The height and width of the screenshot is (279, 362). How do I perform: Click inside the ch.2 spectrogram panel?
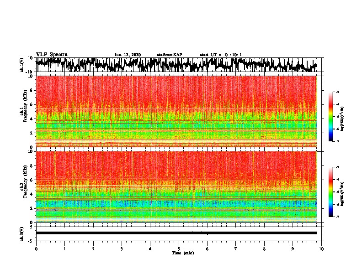pos(176,187)
